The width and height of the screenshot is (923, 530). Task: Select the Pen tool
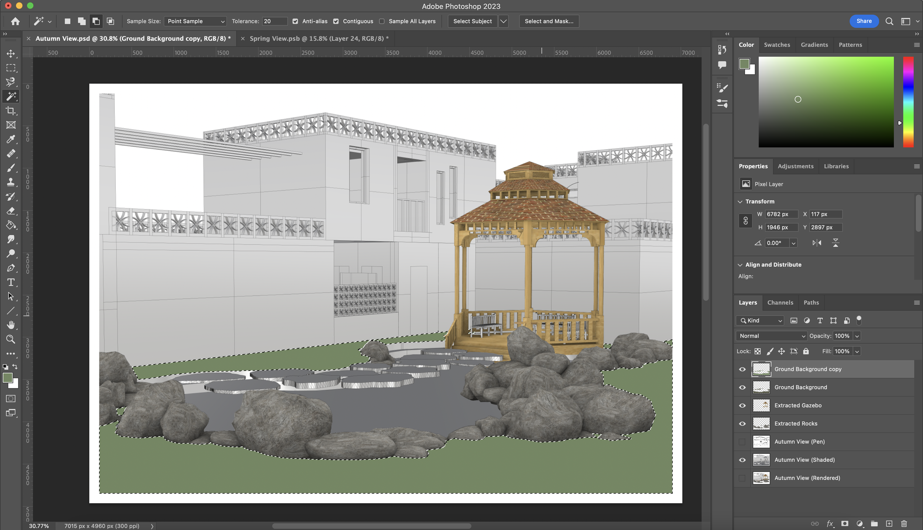(x=11, y=268)
